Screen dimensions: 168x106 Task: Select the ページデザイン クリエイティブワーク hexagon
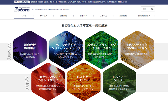tap(66, 50)
